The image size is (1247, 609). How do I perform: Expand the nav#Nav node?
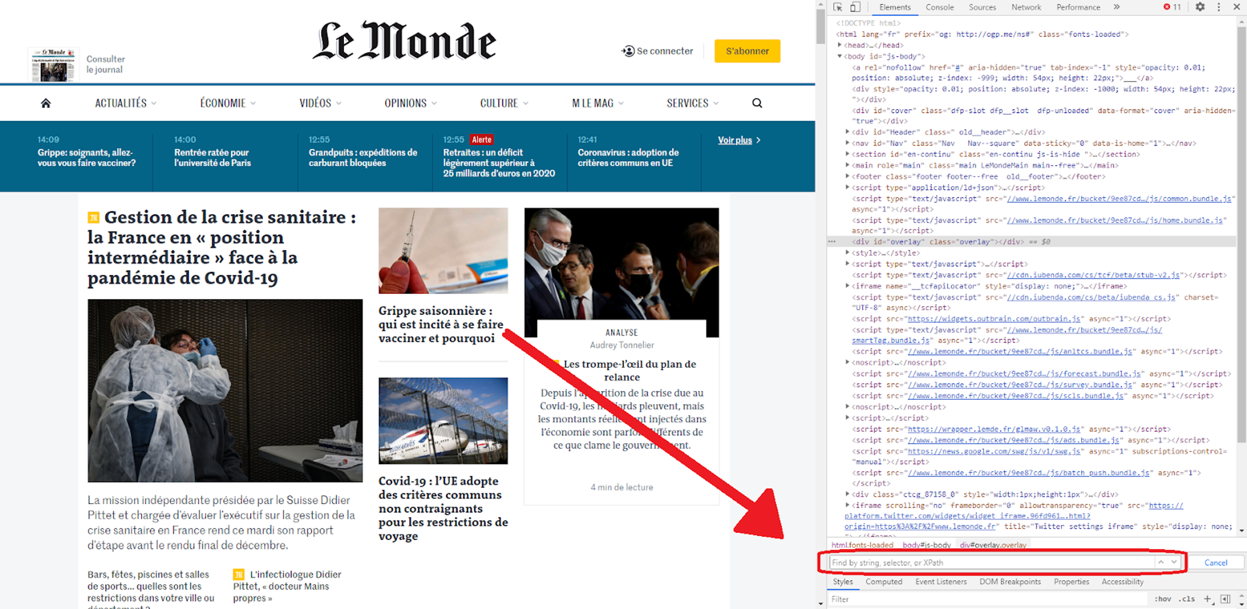click(x=848, y=143)
